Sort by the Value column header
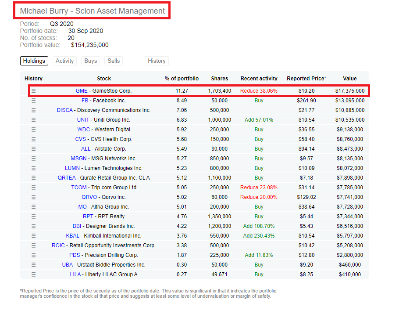399x314 pixels. 350,79
